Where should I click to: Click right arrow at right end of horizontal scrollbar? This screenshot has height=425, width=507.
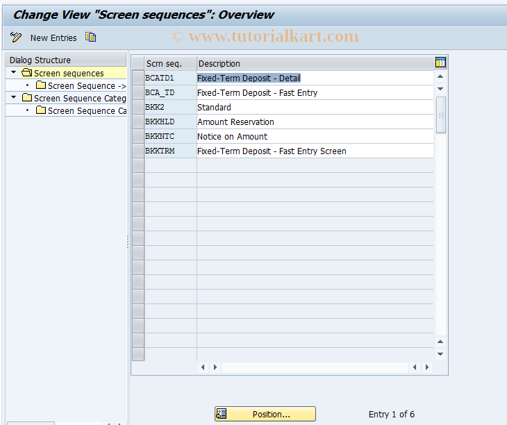427,367
